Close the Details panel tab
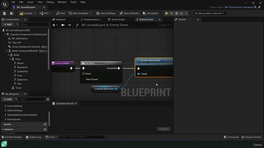This screenshot has width=264, height=148. (198, 19)
